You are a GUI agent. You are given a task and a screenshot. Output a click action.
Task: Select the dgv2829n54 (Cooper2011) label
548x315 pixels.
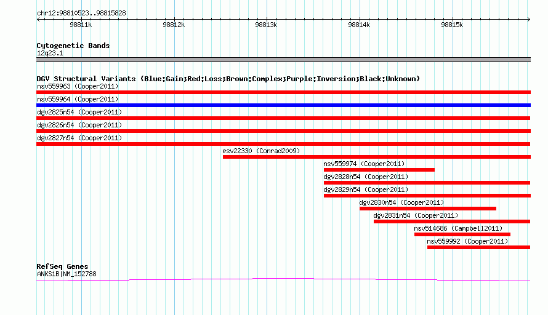366,189
